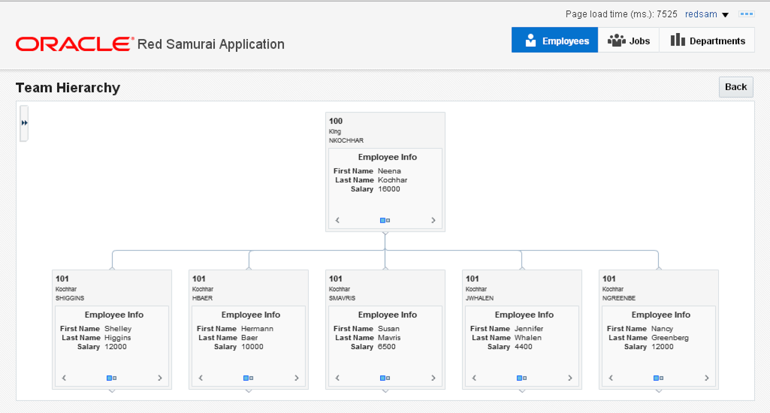Switch to the Departments tab
The height and width of the screenshot is (413, 770).
pos(707,40)
